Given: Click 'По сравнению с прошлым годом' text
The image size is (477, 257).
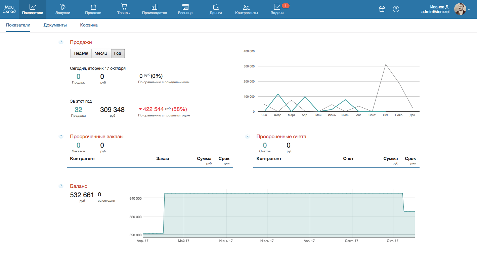Looking at the screenshot, I should [x=164, y=115].
